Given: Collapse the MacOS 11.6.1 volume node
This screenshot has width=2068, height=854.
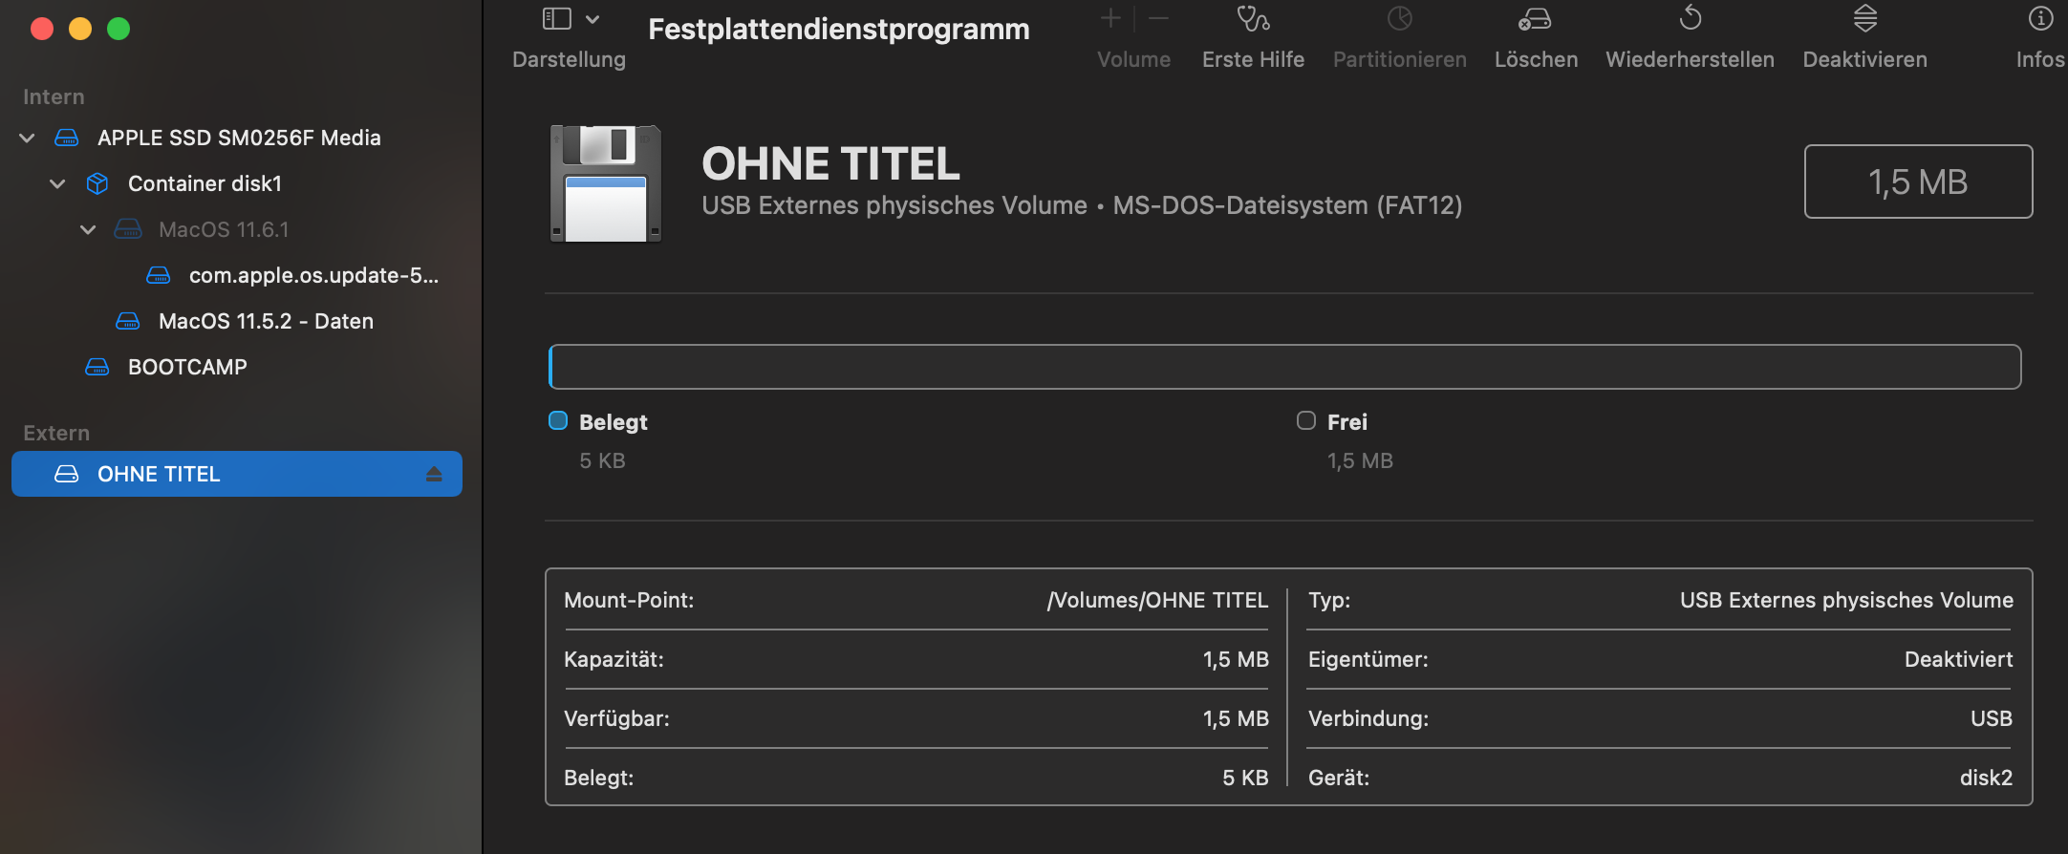Looking at the screenshot, I should 88,230.
